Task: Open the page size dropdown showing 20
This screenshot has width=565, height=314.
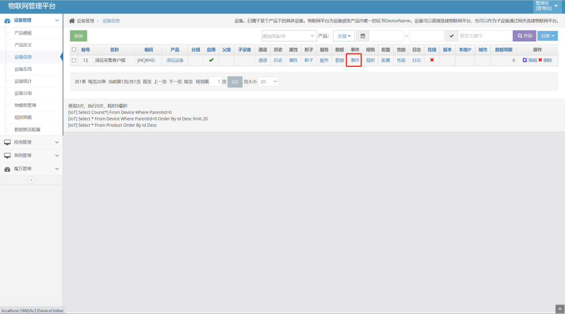Action: click(x=268, y=82)
